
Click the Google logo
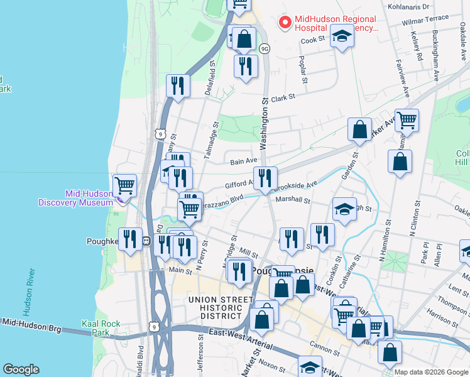21,369
